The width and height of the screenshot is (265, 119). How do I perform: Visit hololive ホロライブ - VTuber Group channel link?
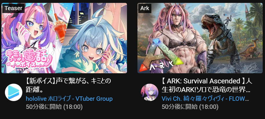[69, 98]
